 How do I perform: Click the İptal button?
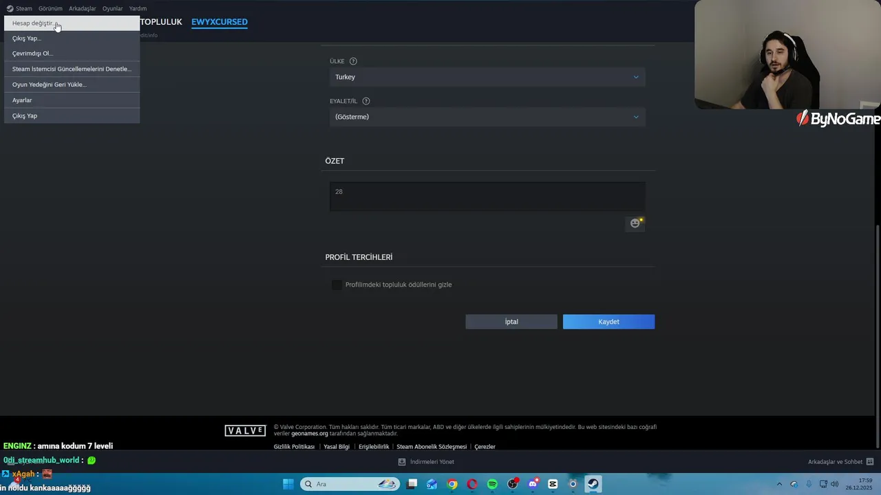pos(511,322)
